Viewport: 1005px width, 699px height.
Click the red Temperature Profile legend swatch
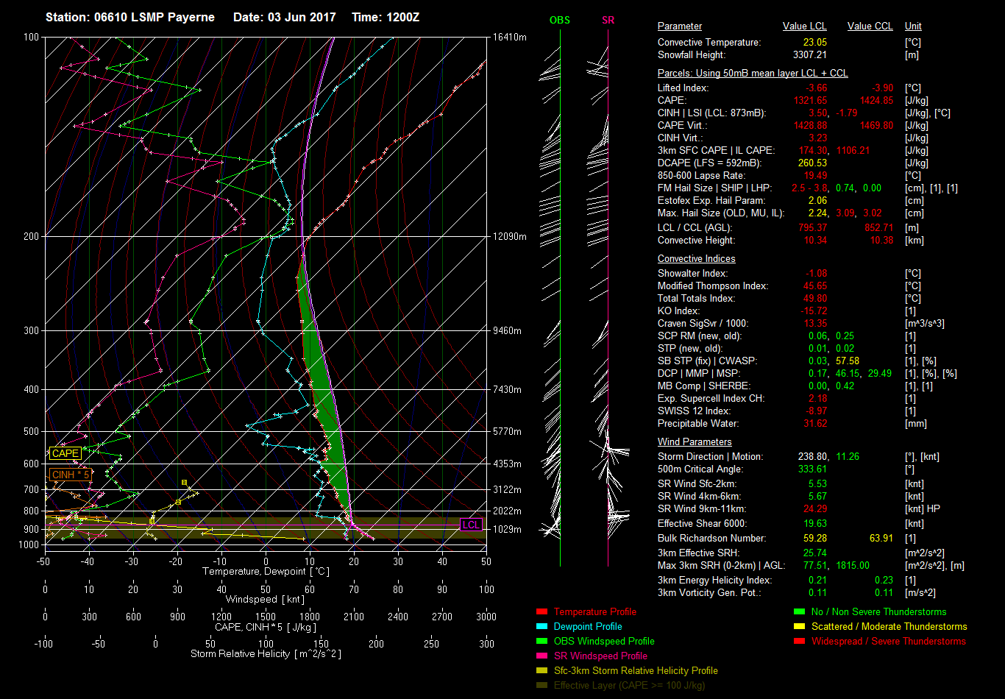pyautogui.click(x=542, y=611)
